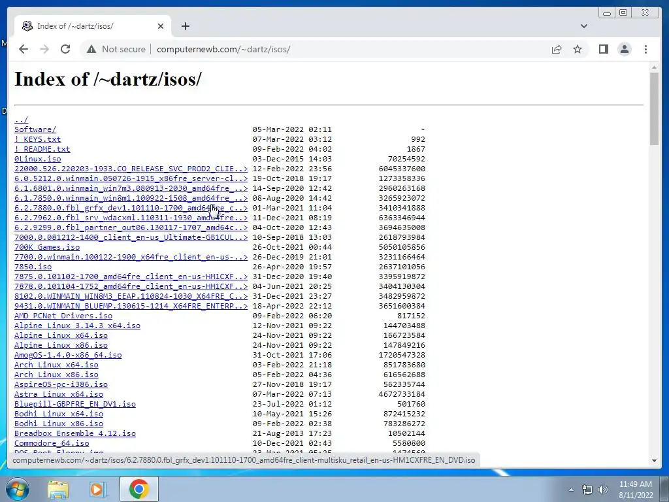This screenshot has height=502, width=669.
Task: Go back to the previous page
Action: point(24,50)
